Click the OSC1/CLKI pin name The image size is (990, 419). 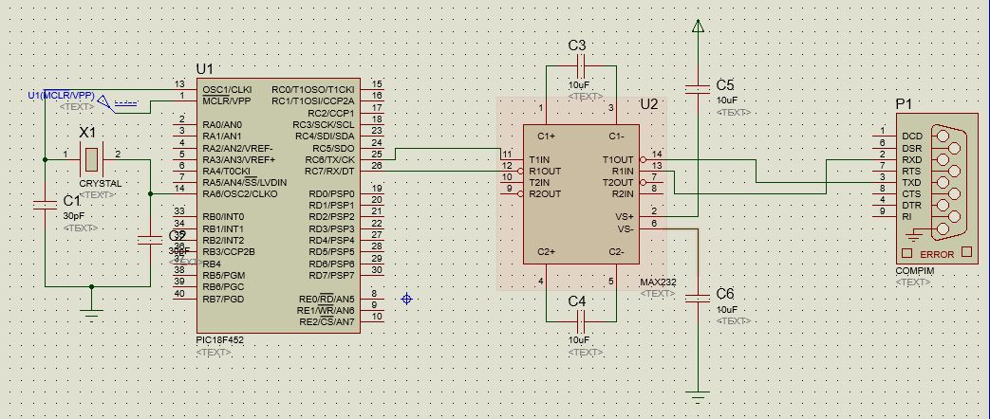tap(227, 90)
